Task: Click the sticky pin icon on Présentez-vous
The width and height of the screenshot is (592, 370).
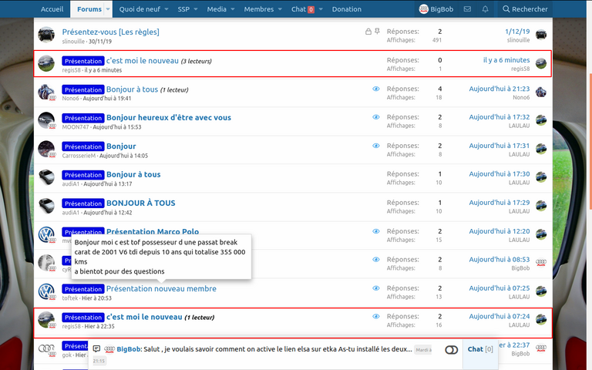Action: pyautogui.click(x=377, y=32)
